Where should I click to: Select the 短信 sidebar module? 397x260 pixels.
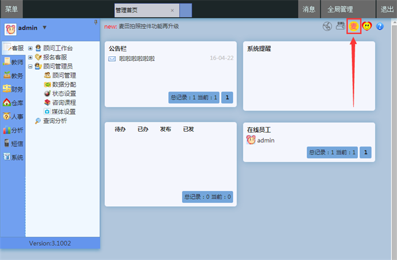pos(14,144)
